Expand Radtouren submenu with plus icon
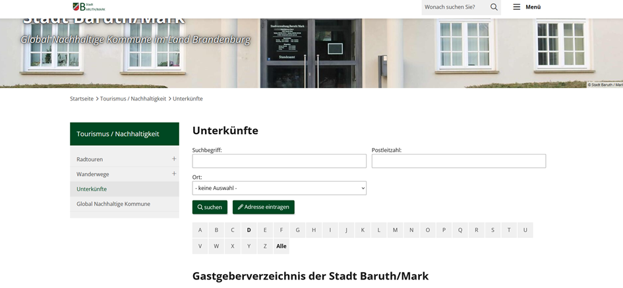The height and width of the screenshot is (288, 623). coord(174,159)
